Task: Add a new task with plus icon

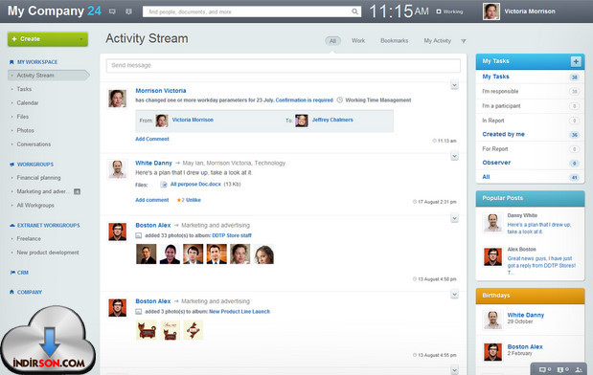Action: (576, 61)
